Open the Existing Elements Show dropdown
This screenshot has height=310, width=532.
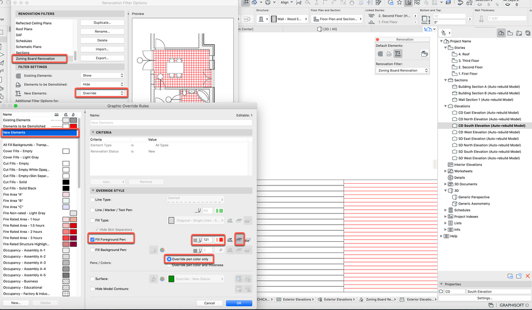[x=102, y=76]
